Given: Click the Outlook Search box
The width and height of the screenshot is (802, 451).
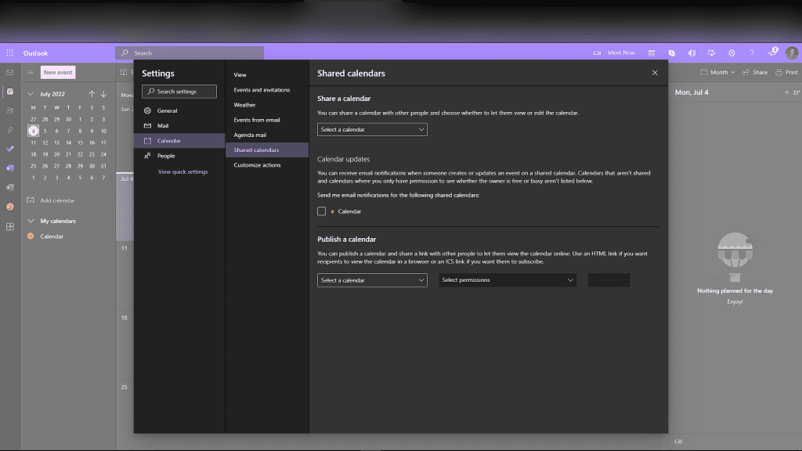Looking at the screenshot, I should [x=190, y=52].
